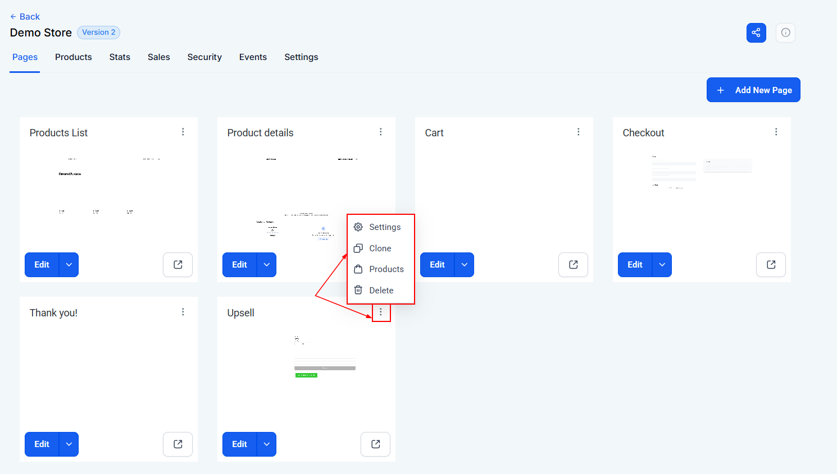Open Checkout page preview in new tab
Viewport: 837px width, 474px height.
click(771, 265)
